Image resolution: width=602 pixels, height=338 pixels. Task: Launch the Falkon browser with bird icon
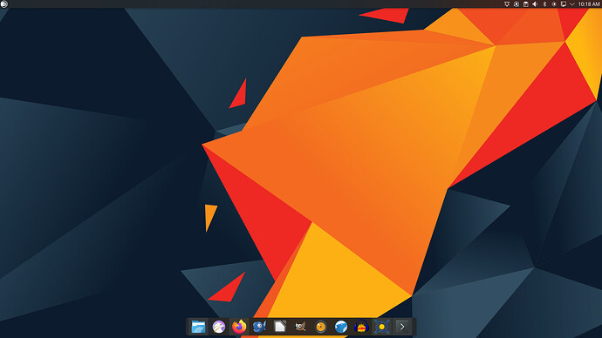tap(219, 327)
